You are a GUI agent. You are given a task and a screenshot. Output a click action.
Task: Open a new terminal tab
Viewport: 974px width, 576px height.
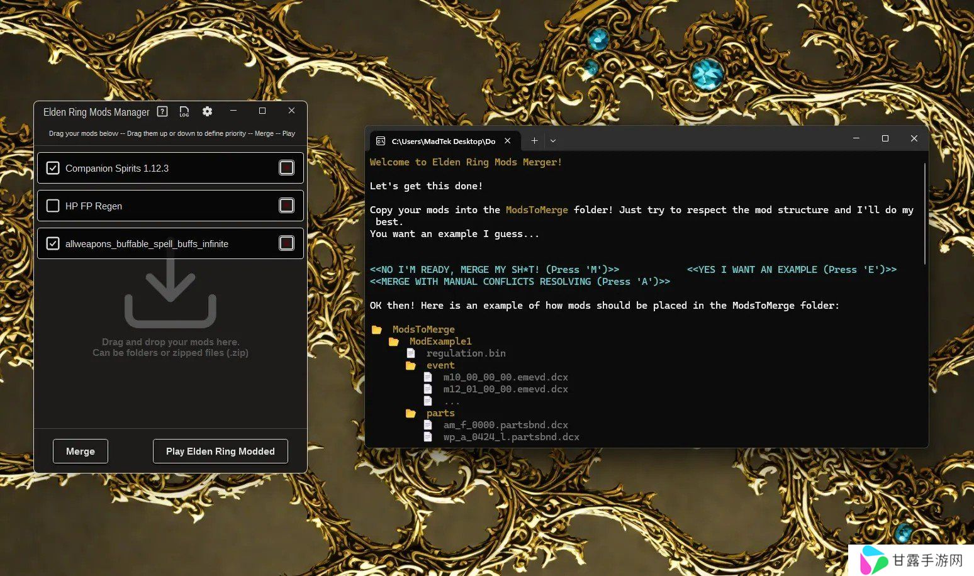(x=534, y=141)
